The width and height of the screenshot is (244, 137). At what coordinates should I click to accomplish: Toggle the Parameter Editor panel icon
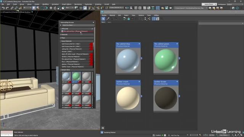157,19
